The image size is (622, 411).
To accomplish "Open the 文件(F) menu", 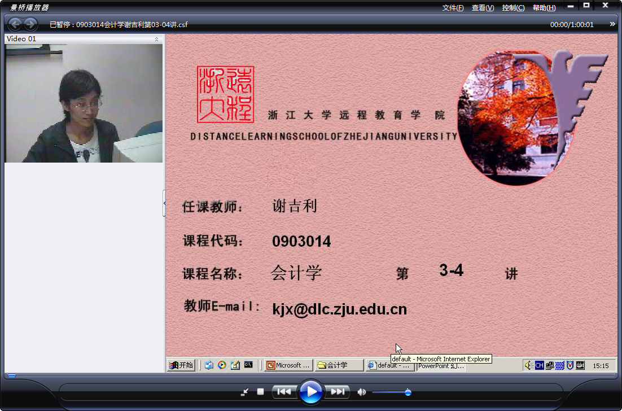I will (x=453, y=8).
